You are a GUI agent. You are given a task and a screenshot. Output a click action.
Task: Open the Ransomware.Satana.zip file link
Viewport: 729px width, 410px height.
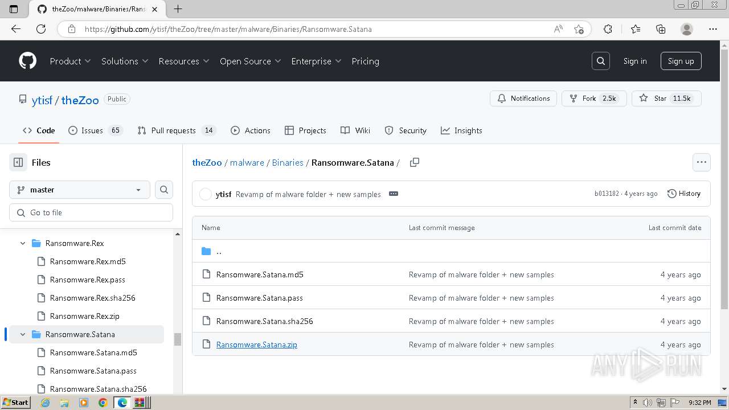coord(256,345)
